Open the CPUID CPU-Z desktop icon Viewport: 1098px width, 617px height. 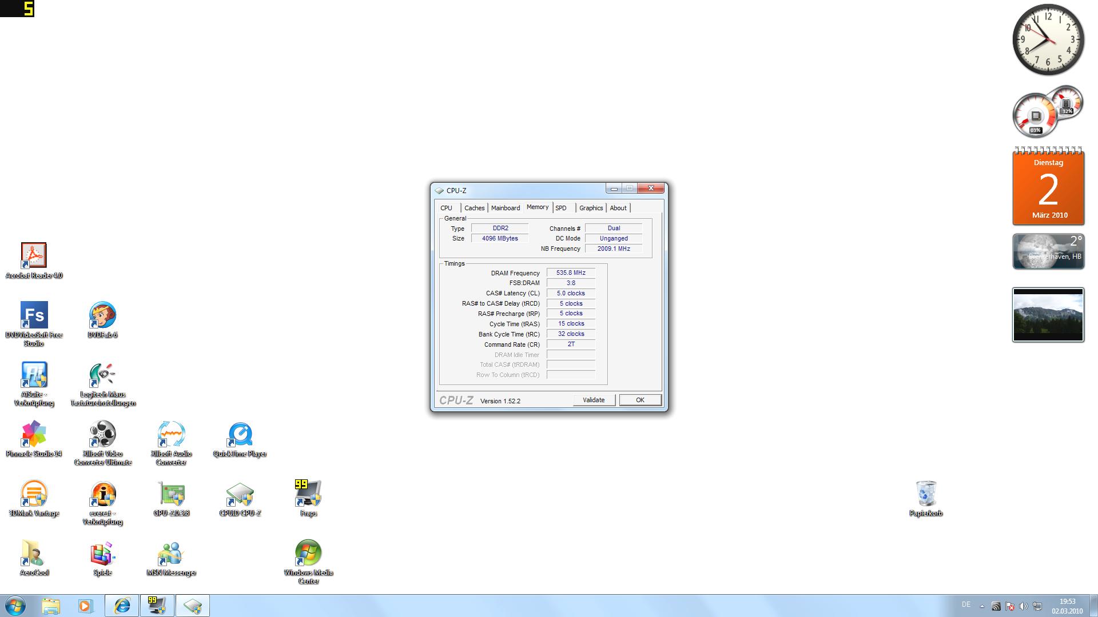pos(240,495)
